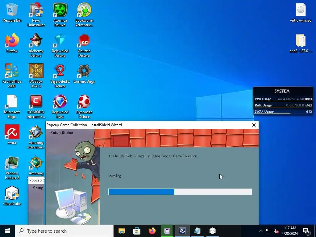Click the installation progress bar
This screenshot has height=237, width=316.
[180, 192]
